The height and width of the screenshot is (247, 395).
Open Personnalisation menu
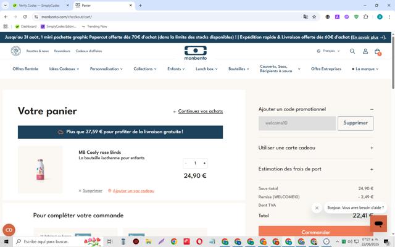pyautogui.click(x=106, y=69)
